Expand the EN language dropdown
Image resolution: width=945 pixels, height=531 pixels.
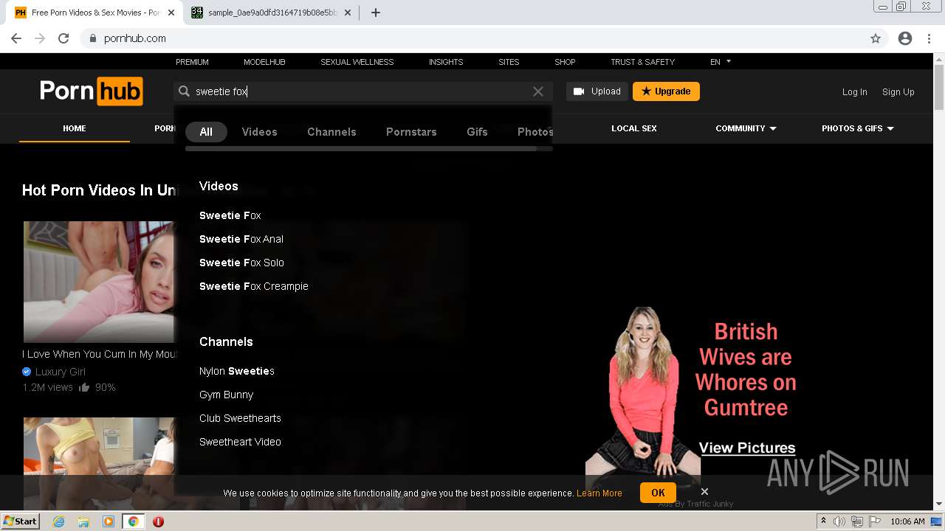click(x=721, y=62)
